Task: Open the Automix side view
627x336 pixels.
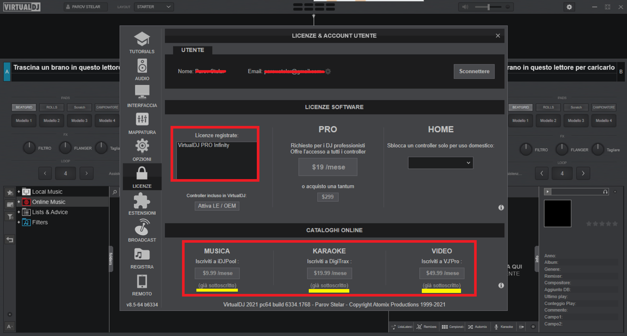Action: [x=477, y=327]
